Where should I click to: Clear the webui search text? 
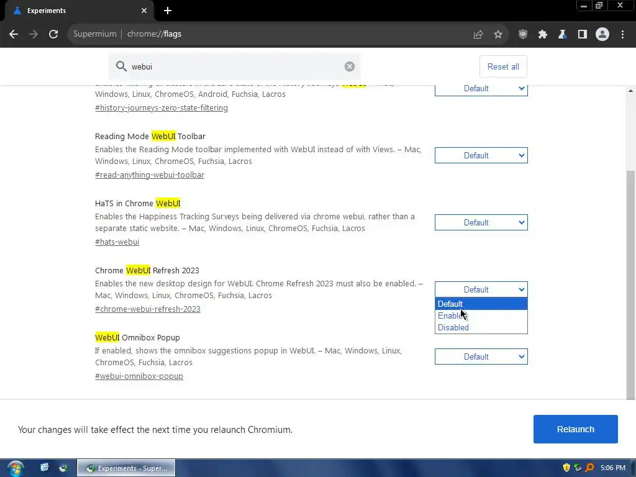(x=350, y=66)
